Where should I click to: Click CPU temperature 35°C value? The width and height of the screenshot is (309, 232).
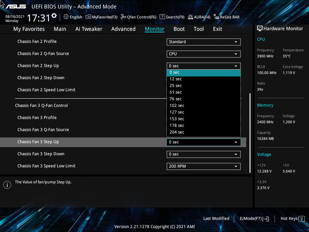point(287,56)
